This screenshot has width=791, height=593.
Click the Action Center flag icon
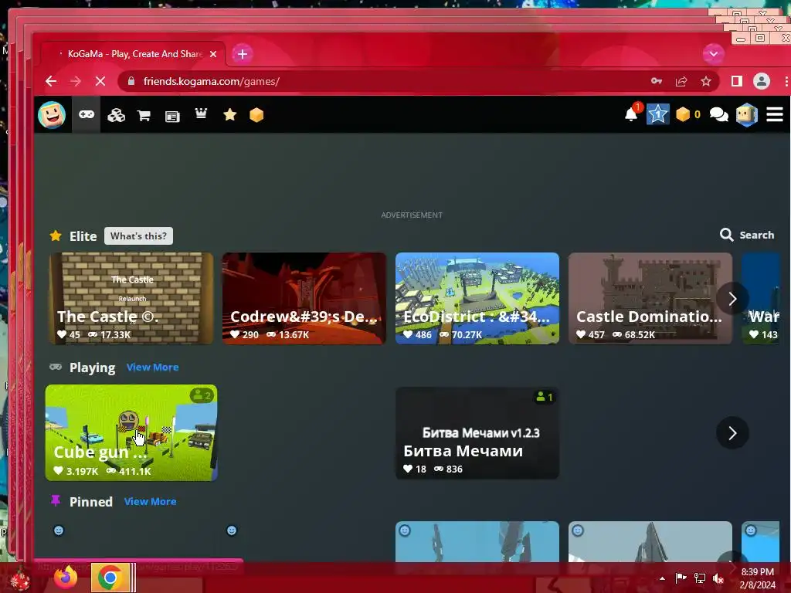[681, 578]
